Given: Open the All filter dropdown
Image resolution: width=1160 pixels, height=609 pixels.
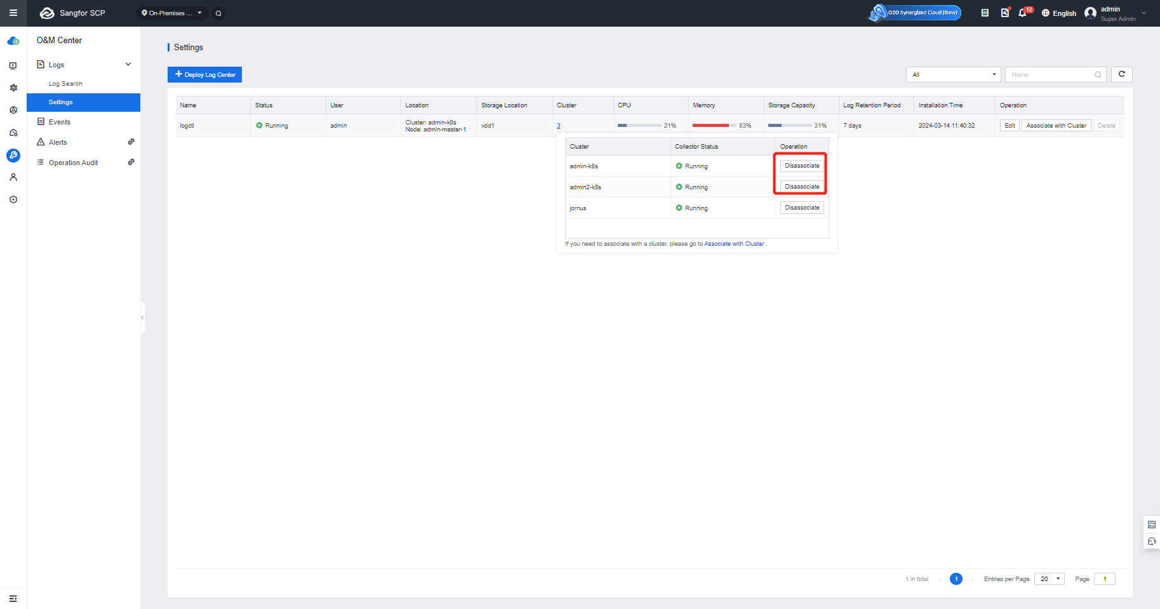Looking at the screenshot, I should click(x=953, y=75).
